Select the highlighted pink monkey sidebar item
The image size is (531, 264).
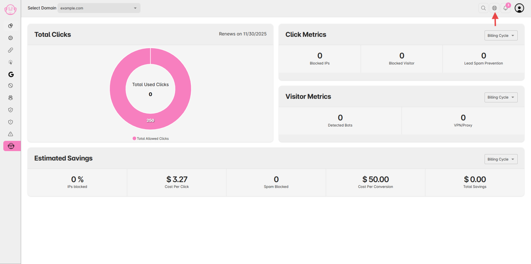click(12, 146)
